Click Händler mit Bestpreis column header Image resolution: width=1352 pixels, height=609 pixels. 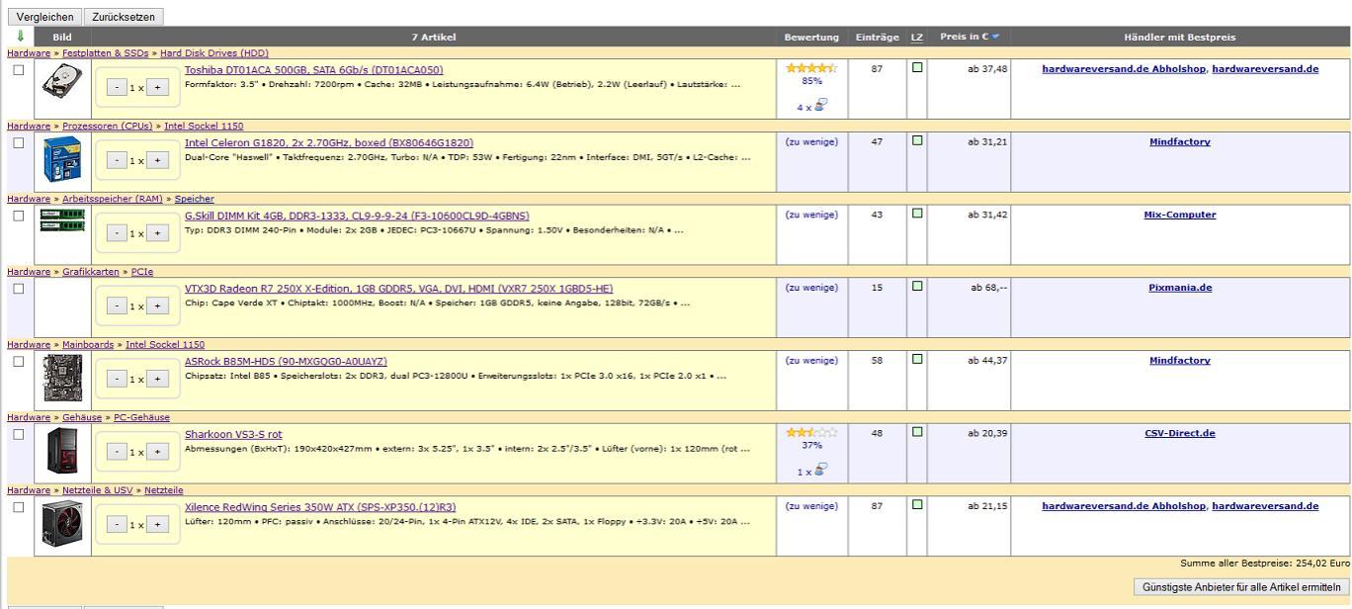tap(1179, 37)
